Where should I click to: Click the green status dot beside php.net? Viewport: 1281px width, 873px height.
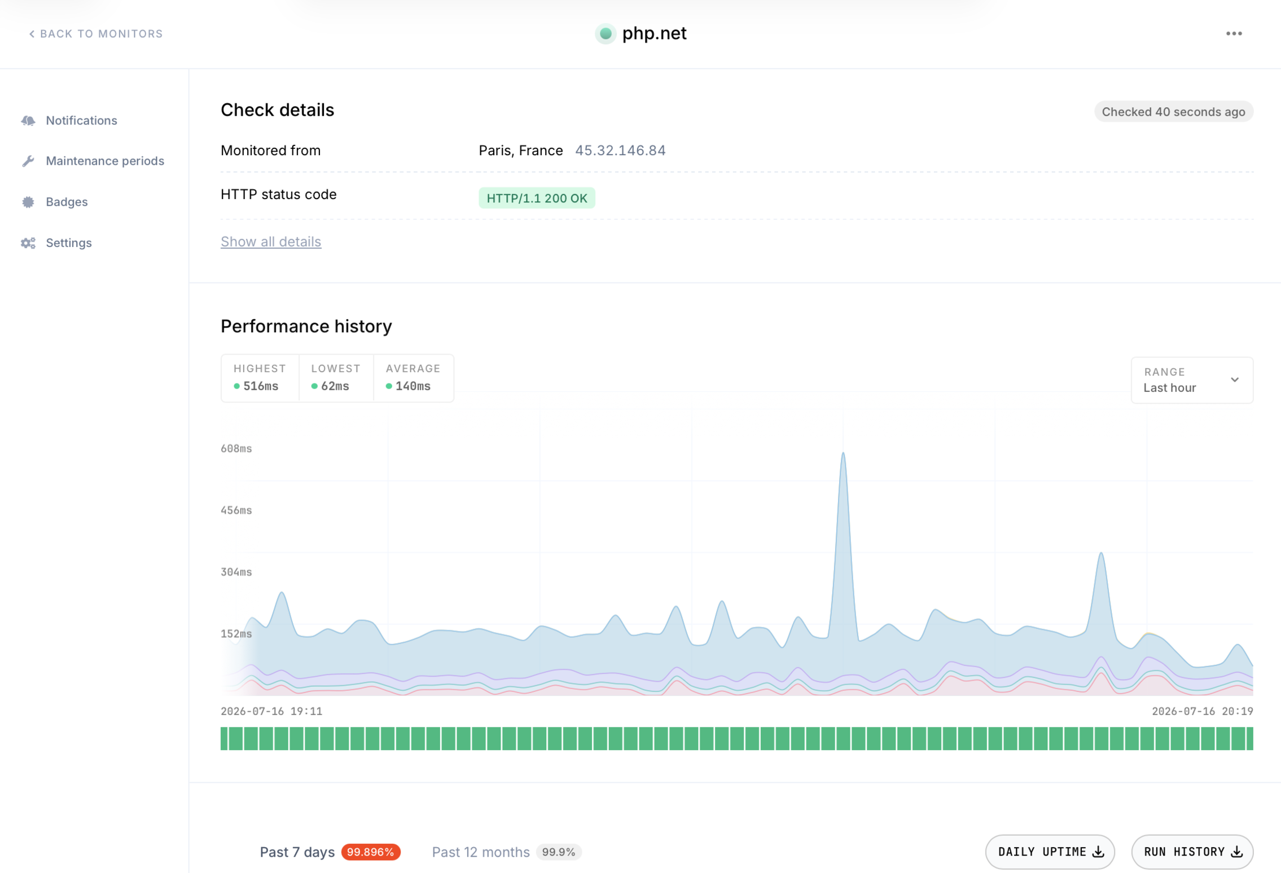606,34
